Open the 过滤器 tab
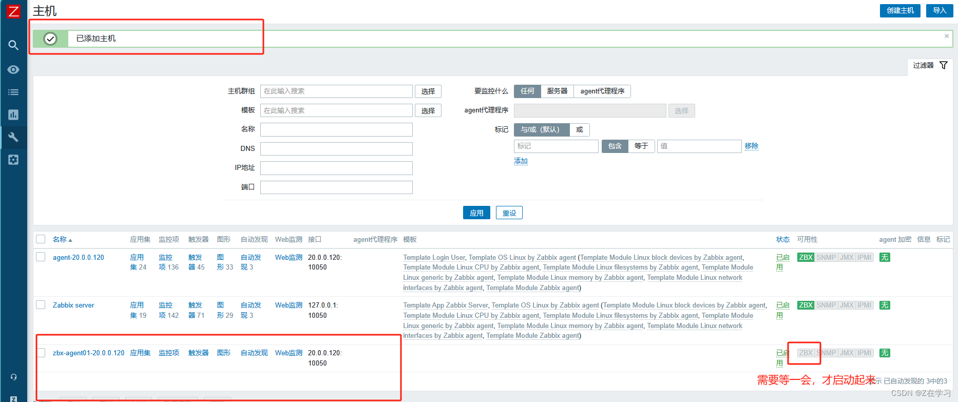Viewport: 958px width, 402px height. [930, 65]
